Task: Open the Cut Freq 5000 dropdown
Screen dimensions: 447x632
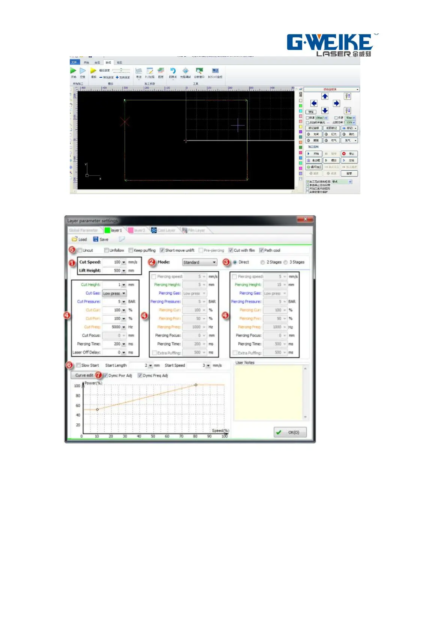Action: tap(124, 327)
